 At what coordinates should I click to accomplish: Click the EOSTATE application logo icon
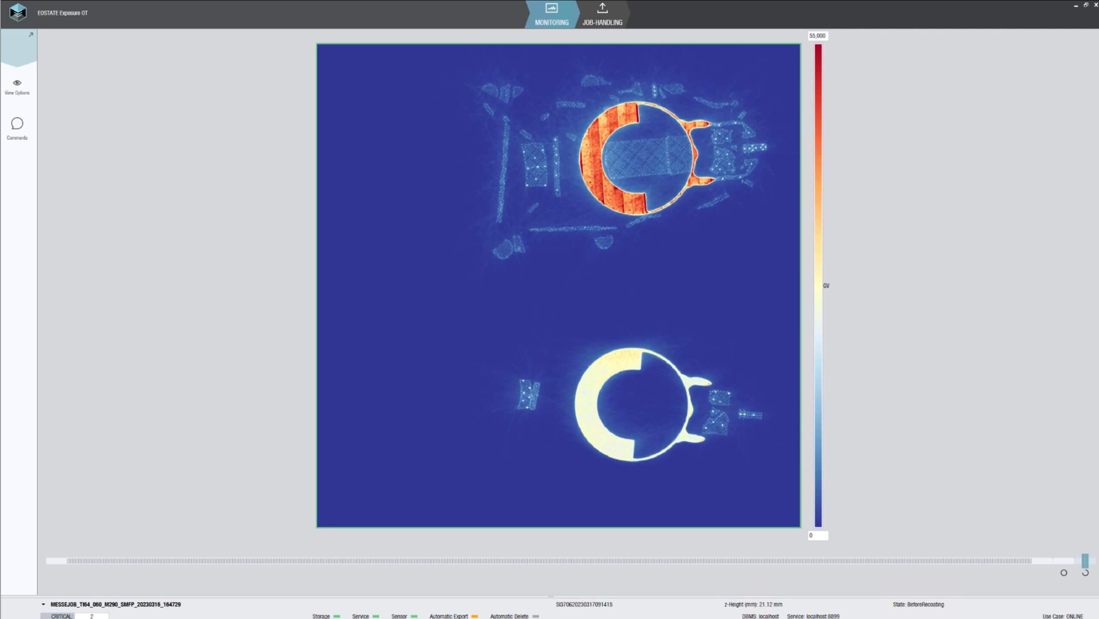[x=18, y=12]
